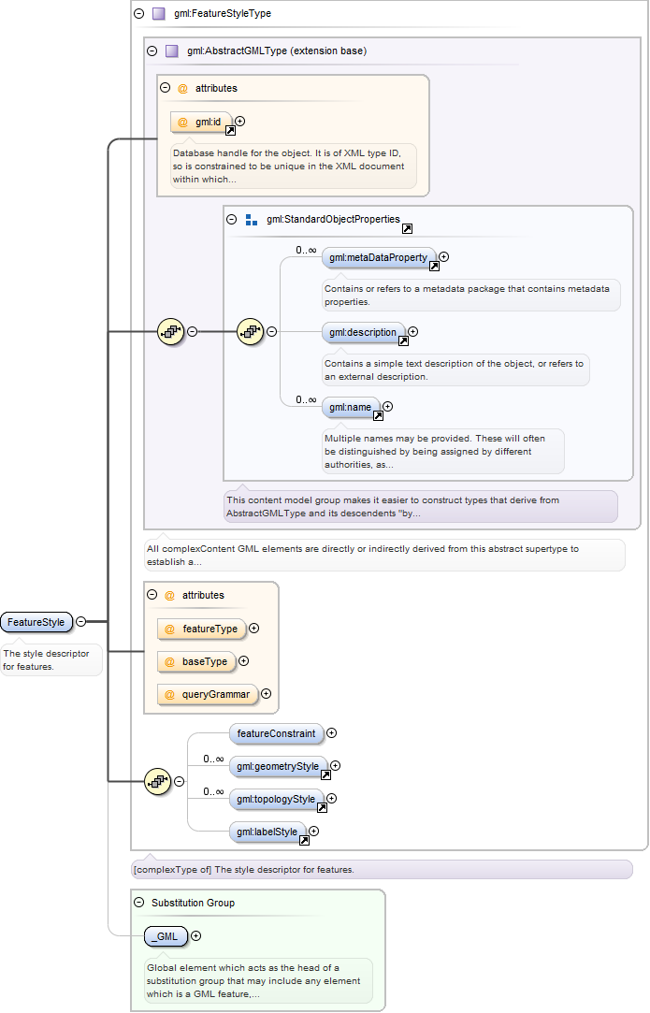The height and width of the screenshot is (1013, 650).
Task: Collapse the gml:StandardObjectProperties group
Action: (231, 219)
